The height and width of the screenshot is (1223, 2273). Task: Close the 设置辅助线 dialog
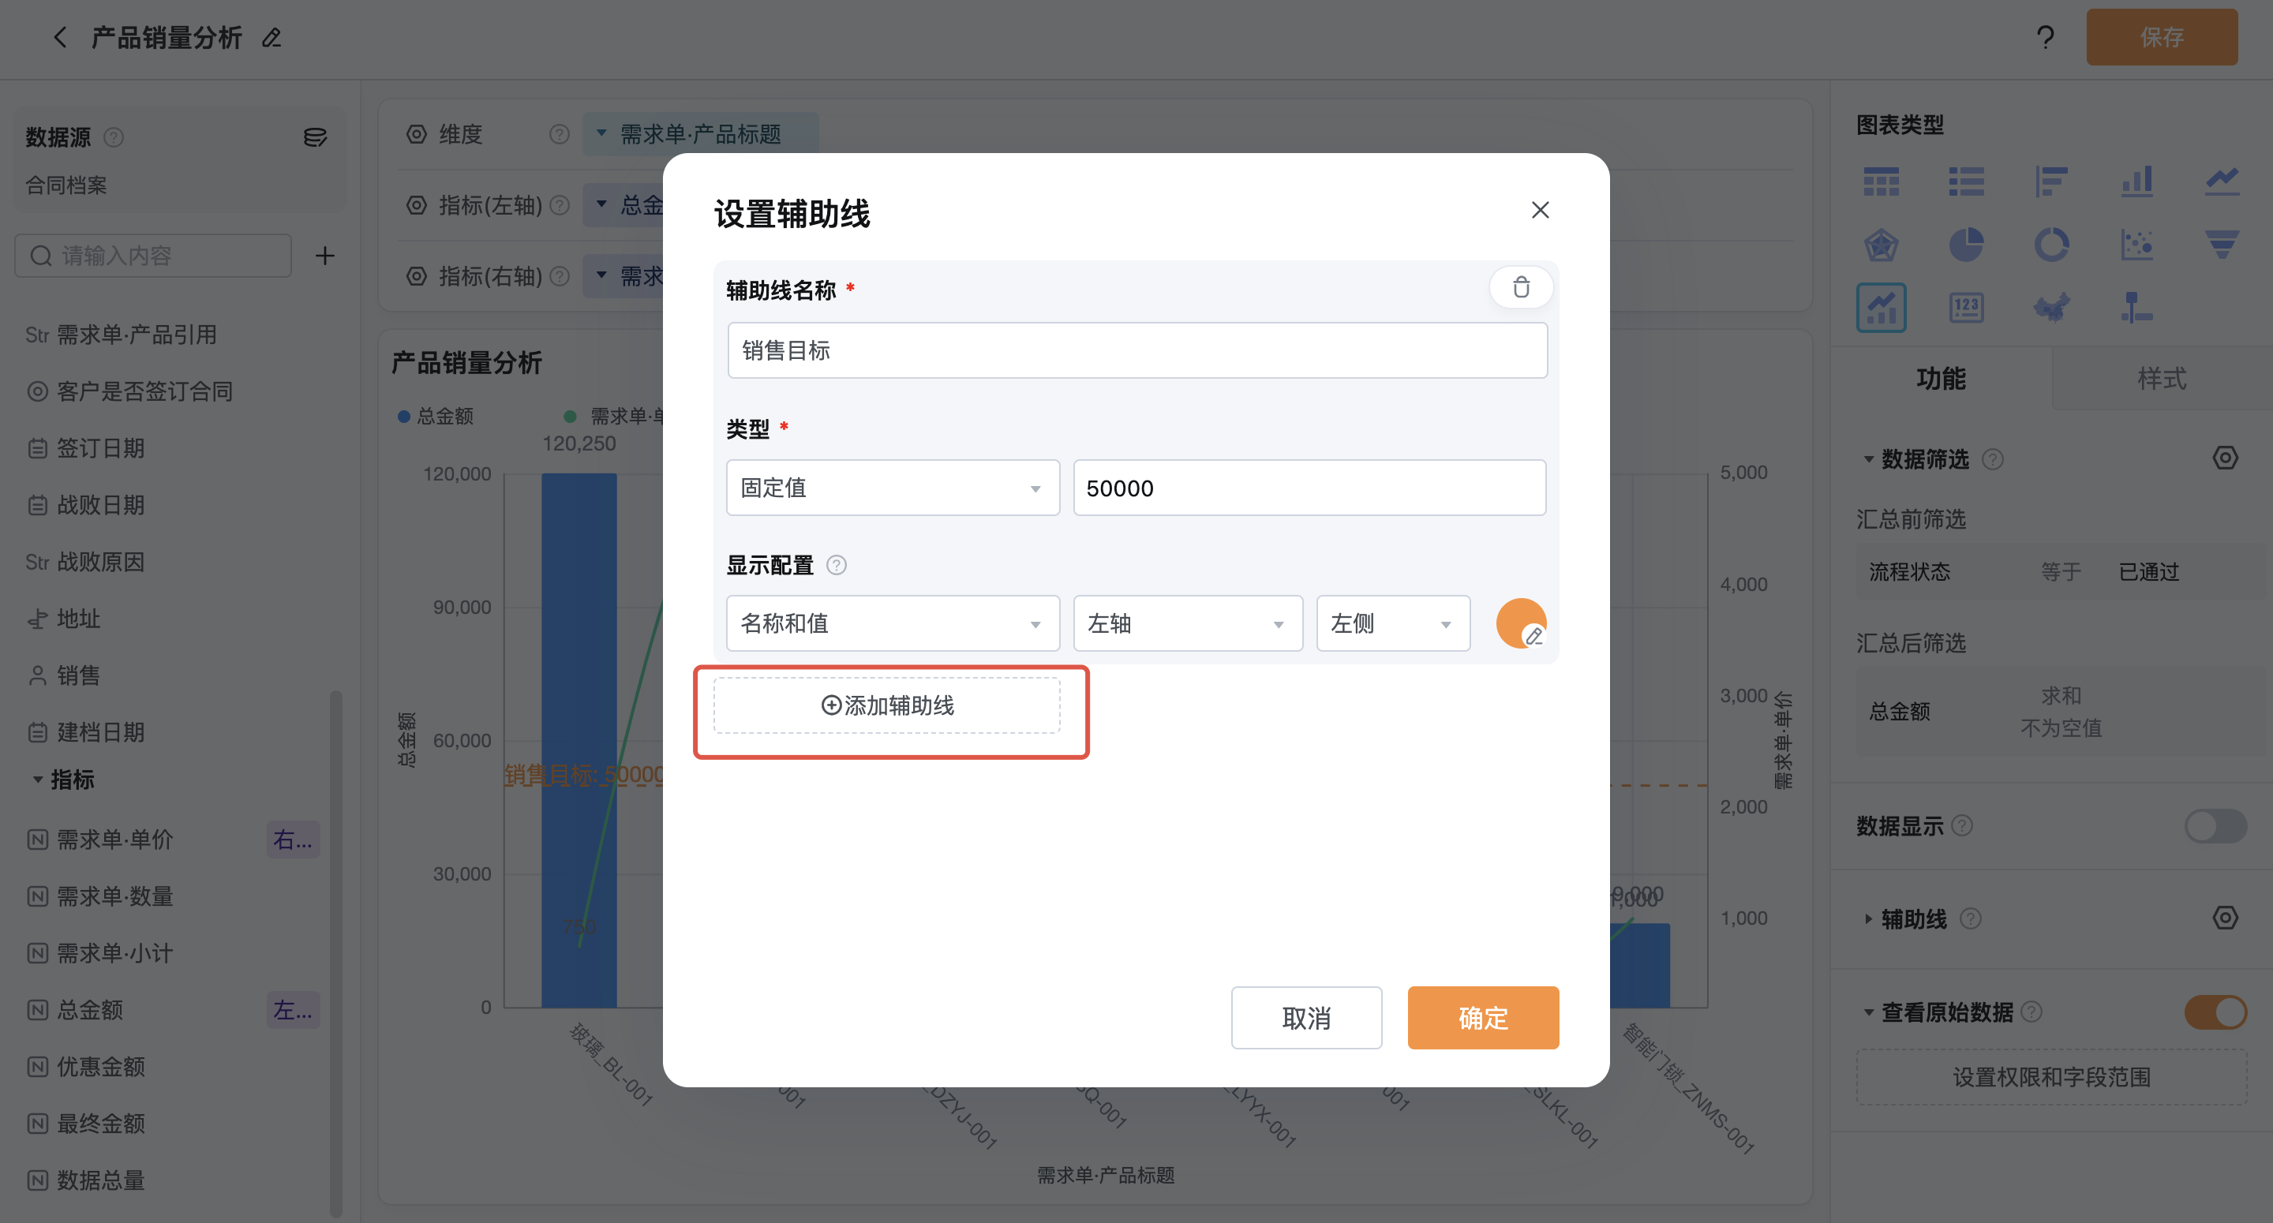pos(1540,210)
